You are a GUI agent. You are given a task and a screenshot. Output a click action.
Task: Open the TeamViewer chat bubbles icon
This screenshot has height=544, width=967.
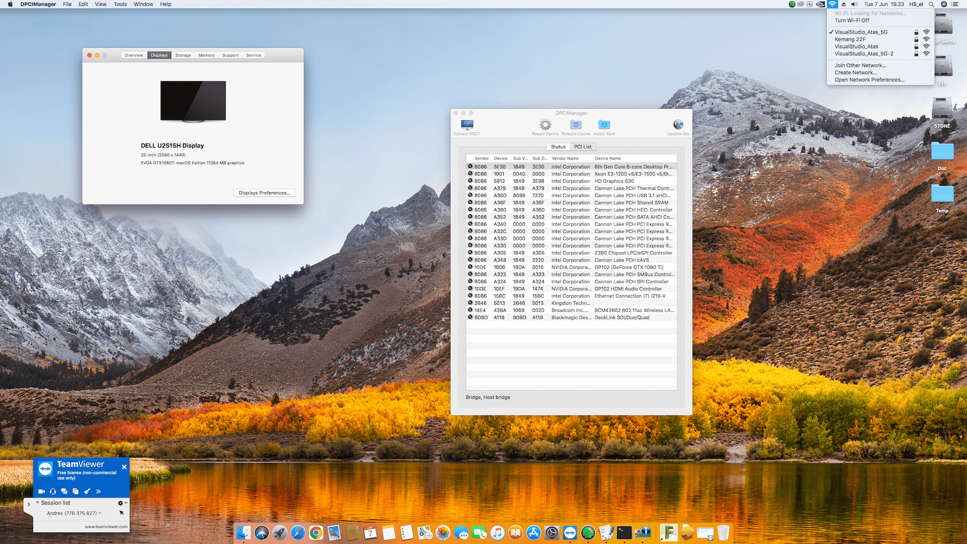[x=64, y=491]
